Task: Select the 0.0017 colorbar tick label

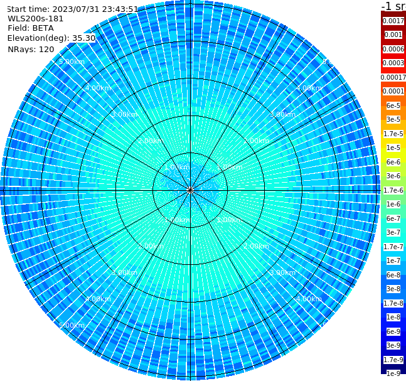Action: click(x=393, y=21)
